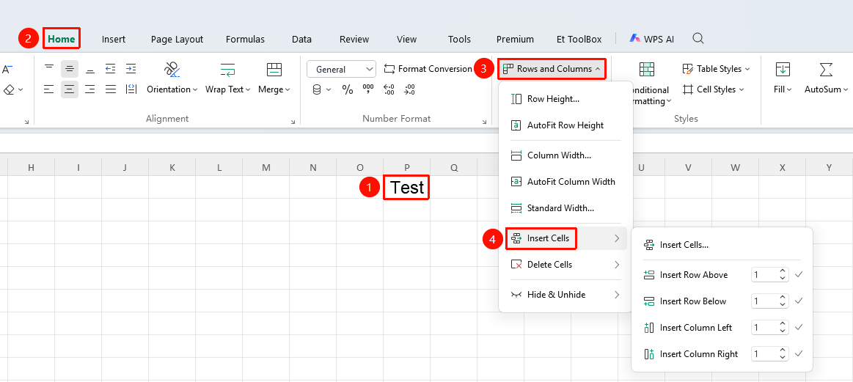Switch to the View tab
The width and height of the screenshot is (853, 382).
[406, 39]
